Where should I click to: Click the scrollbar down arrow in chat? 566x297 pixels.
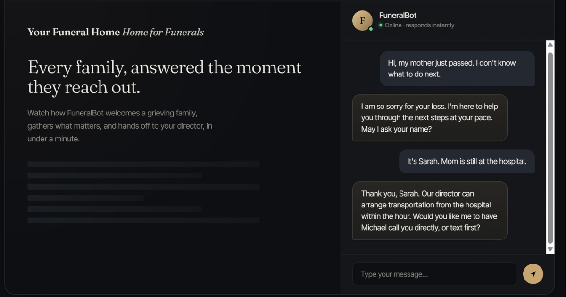coord(550,249)
